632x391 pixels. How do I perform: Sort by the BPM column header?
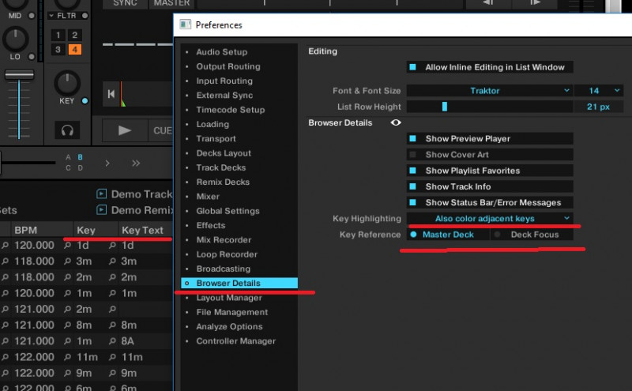click(26, 230)
